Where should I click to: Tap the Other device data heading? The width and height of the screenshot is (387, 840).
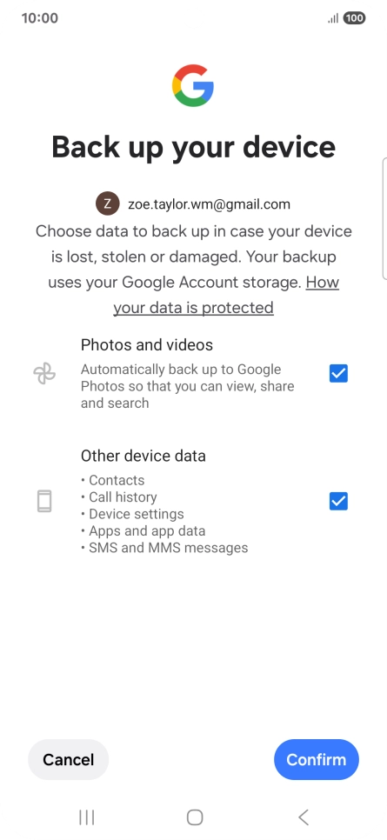tap(143, 456)
